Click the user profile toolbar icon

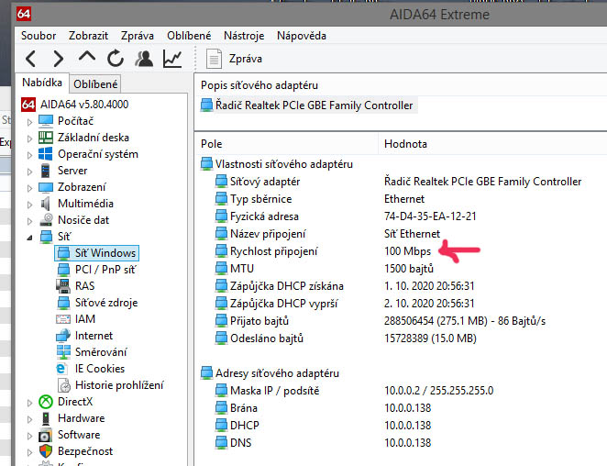[144, 59]
